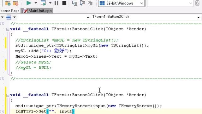The image size is (202, 114).
Task: Click the Memo1->Lines->Text assignment line
Action: [56, 56]
